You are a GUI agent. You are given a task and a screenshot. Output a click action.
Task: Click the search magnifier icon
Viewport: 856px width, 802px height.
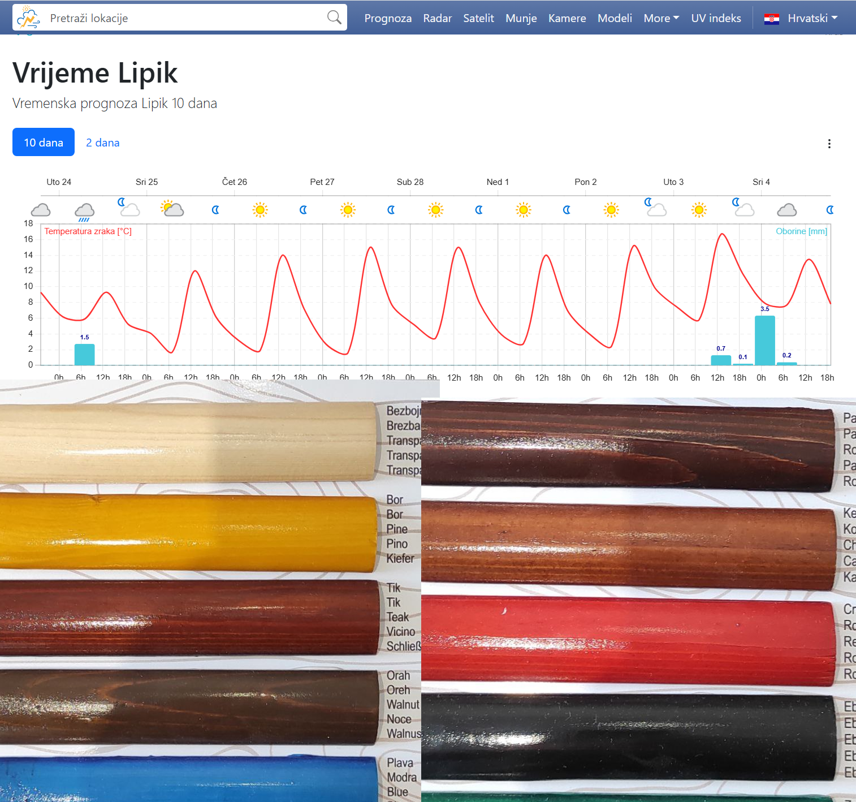tap(334, 18)
